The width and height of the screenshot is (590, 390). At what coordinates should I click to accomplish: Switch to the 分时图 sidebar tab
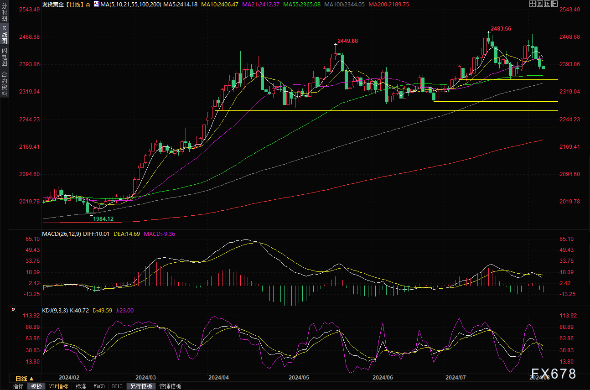4,14
